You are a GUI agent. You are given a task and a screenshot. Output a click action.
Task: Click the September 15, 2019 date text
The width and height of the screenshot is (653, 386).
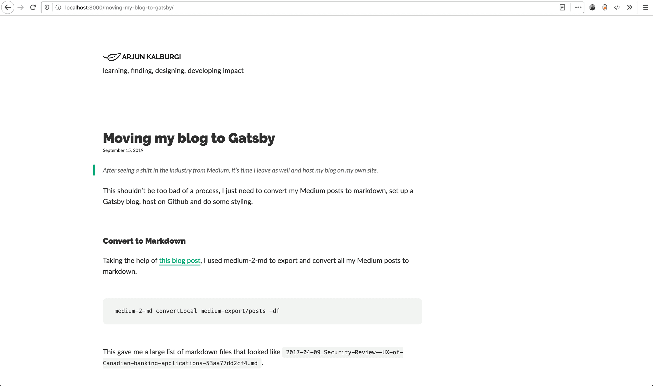click(123, 150)
